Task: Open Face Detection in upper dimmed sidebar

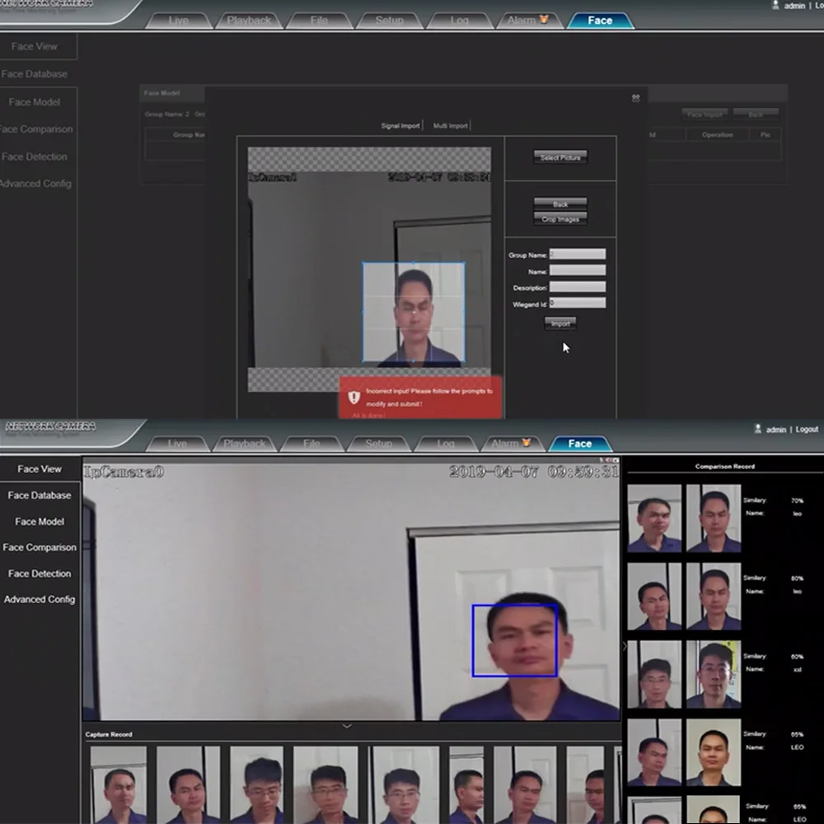Action: click(x=34, y=157)
